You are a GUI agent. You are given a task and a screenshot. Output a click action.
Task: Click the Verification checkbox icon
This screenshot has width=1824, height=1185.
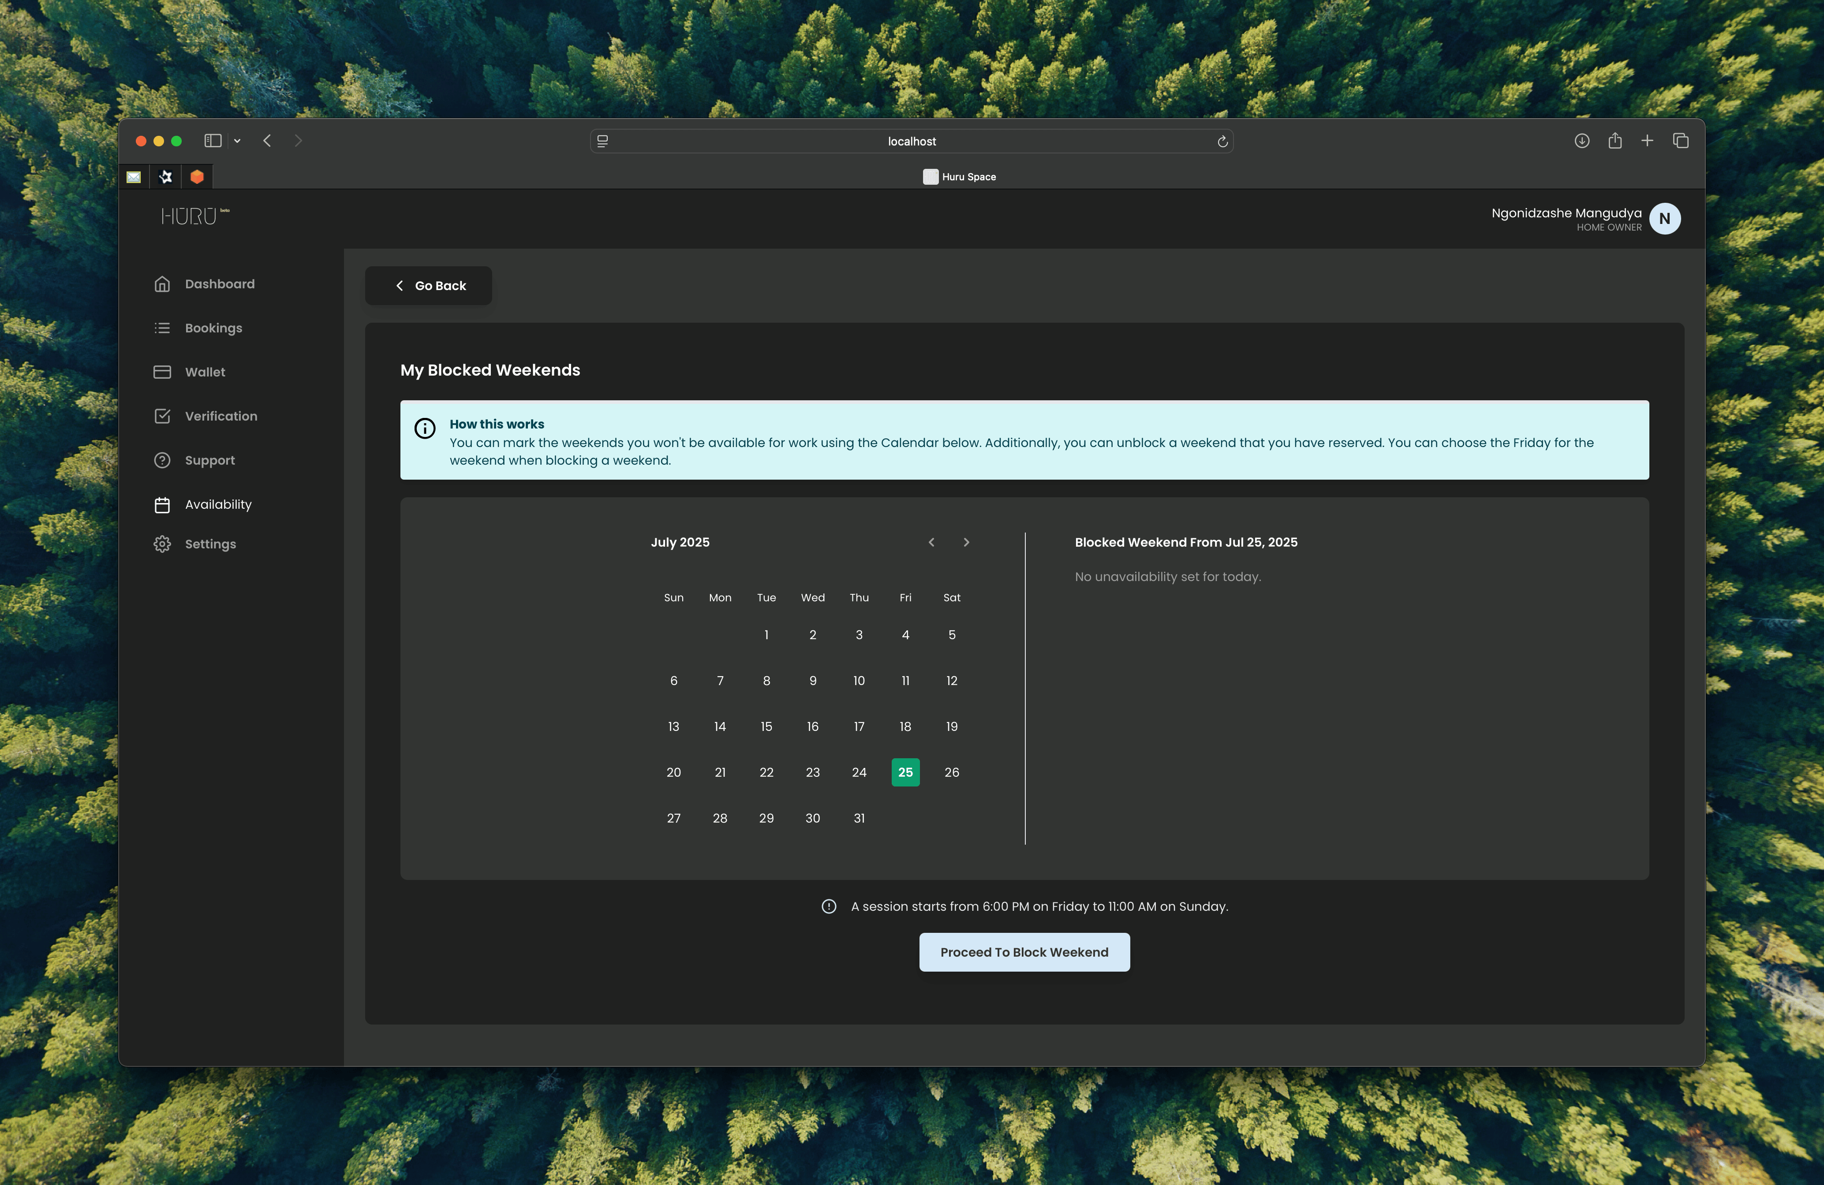(162, 416)
